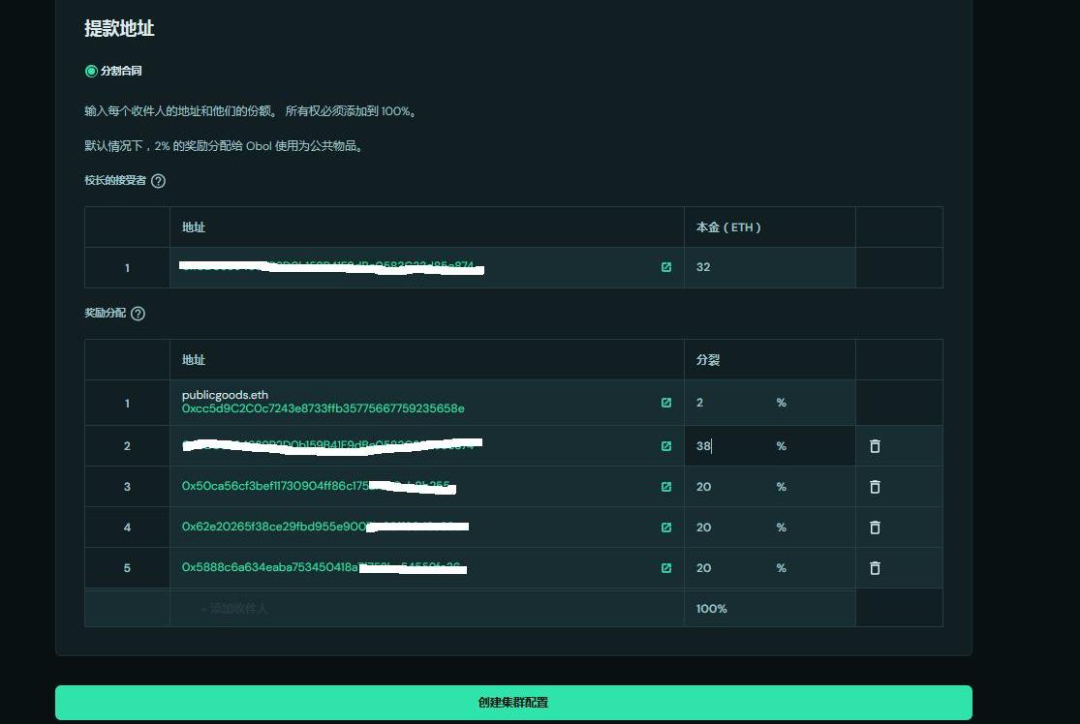
Task: Delete recipient row 0x5888c6a6
Action: tap(875, 568)
